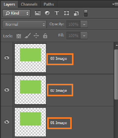Hide the 02 Image layer

click(x=7, y=90)
